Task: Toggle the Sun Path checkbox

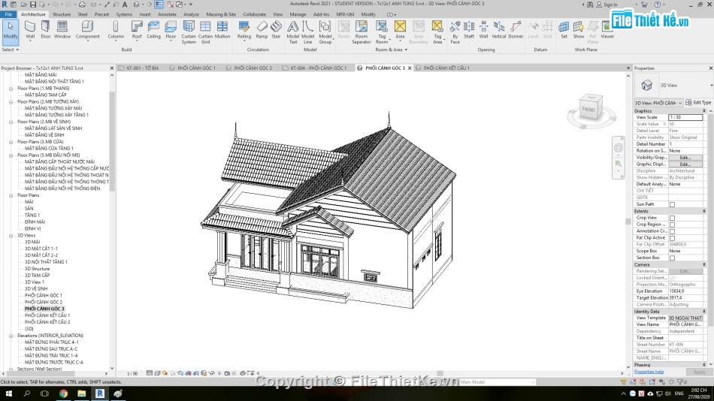Action: (x=672, y=205)
